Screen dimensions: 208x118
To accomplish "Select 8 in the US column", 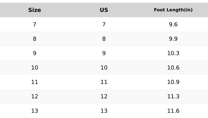I will click(104, 39).
